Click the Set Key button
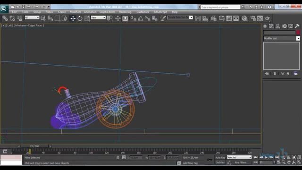This screenshot has height=170, width=302. (220, 162)
